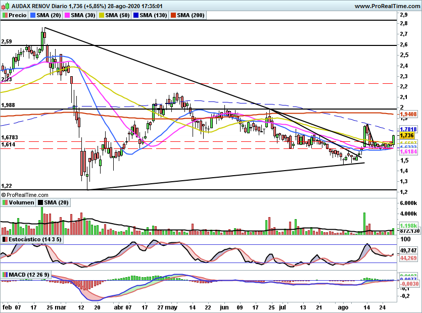Click the 6.000k volume scale value

(x=408, y=203)
